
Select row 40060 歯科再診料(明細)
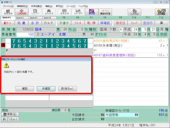tap(131, 41)
